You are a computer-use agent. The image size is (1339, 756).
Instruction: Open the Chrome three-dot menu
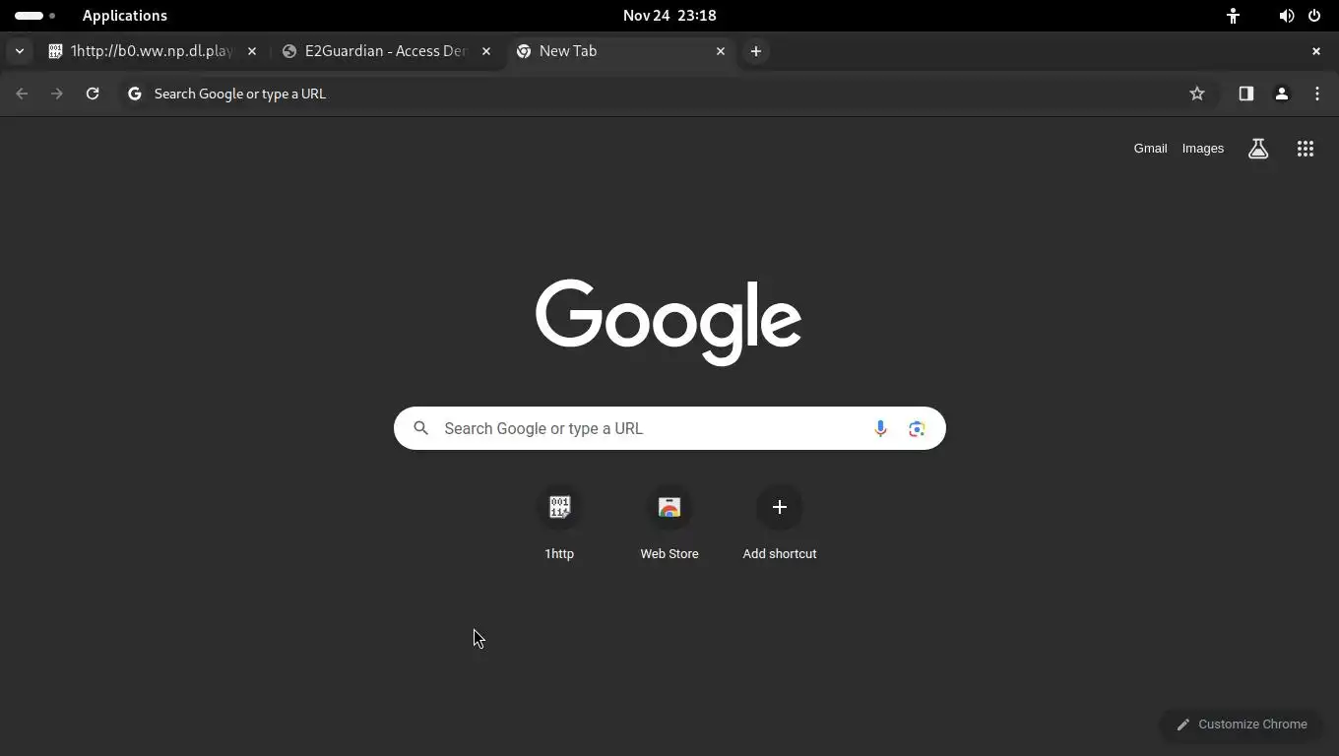pos(1317,94)
